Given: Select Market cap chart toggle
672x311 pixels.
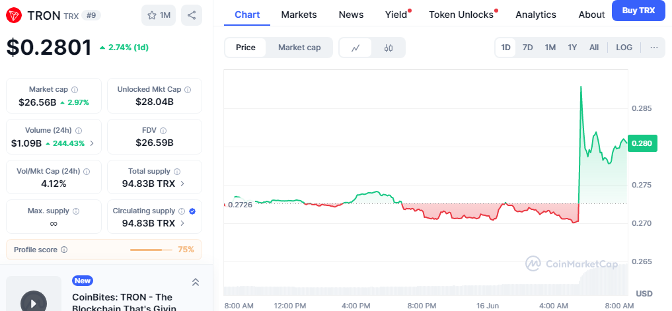Looking at the screenshot, I should pyautogui.click(x=299, y=48).
